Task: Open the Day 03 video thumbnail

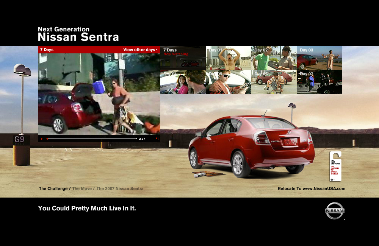Action: coord(319,58)
